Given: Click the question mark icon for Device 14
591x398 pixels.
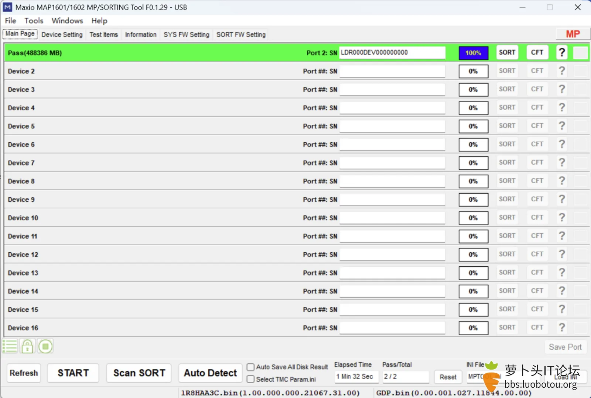Looking at the screenshot, I should [562, 291].
